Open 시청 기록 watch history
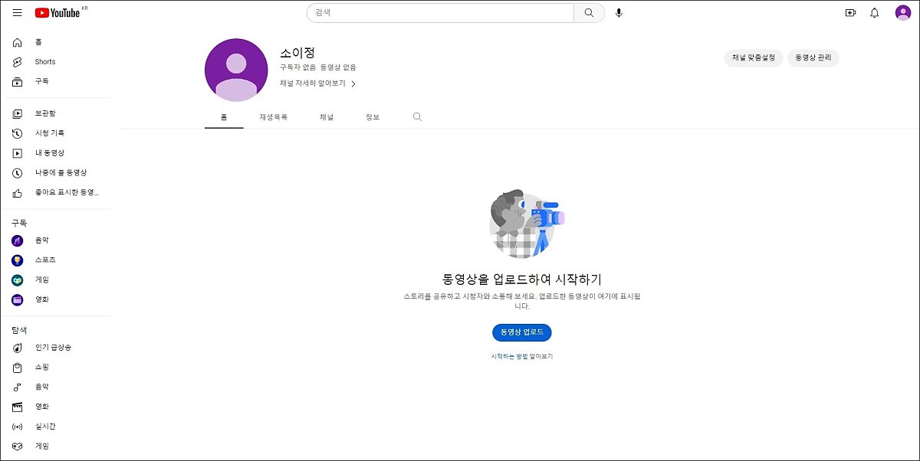This screenshot has height=461, width=920. 49,133
